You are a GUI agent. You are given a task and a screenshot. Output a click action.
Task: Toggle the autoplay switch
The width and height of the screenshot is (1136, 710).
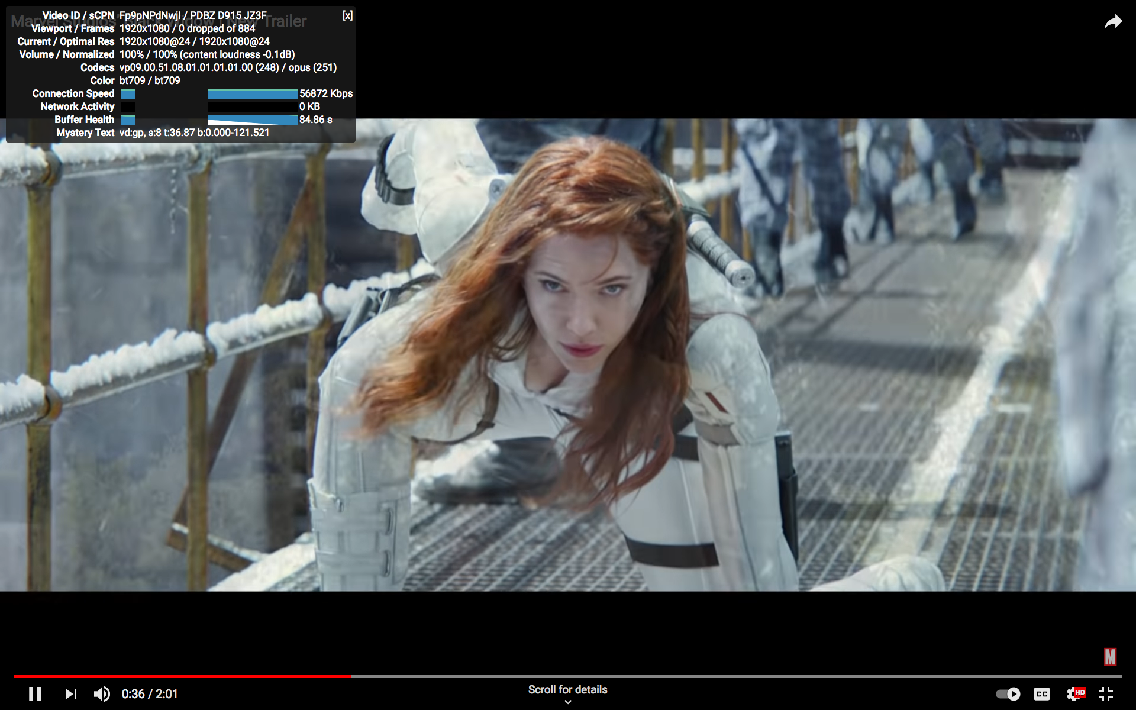click(x=1008, y=693)
